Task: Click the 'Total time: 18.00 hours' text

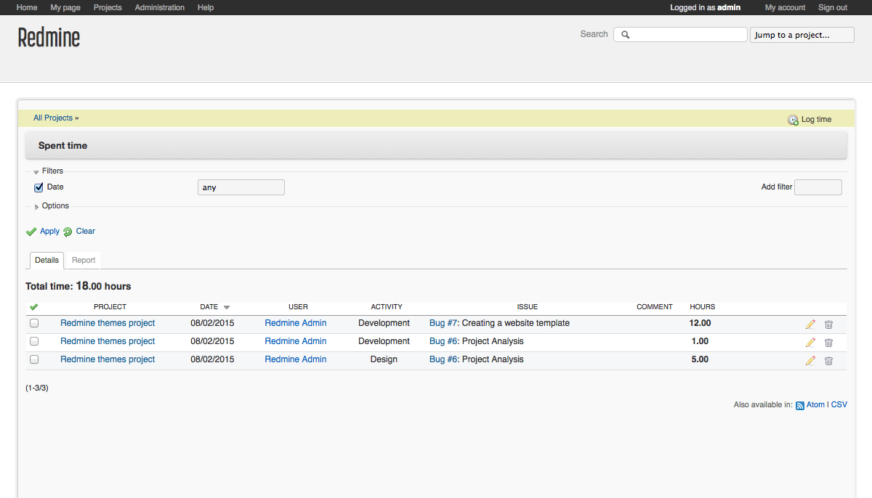Action: pos(78,287)
